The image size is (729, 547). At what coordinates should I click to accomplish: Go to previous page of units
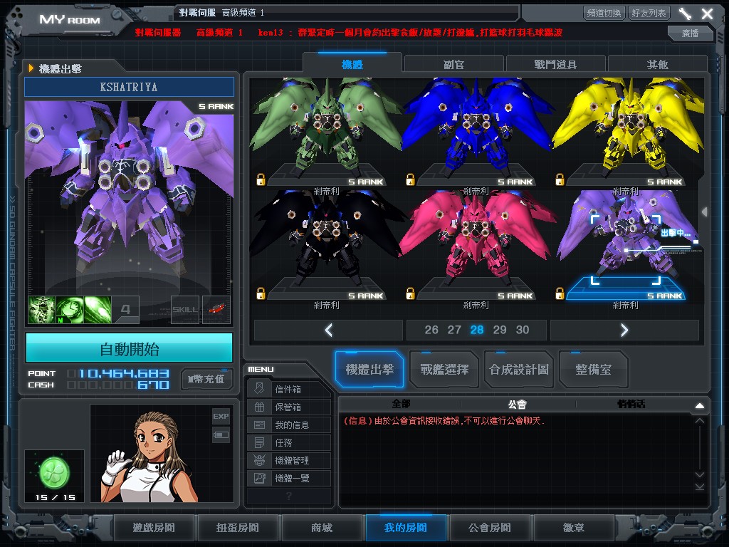click(x=328, y=330)
